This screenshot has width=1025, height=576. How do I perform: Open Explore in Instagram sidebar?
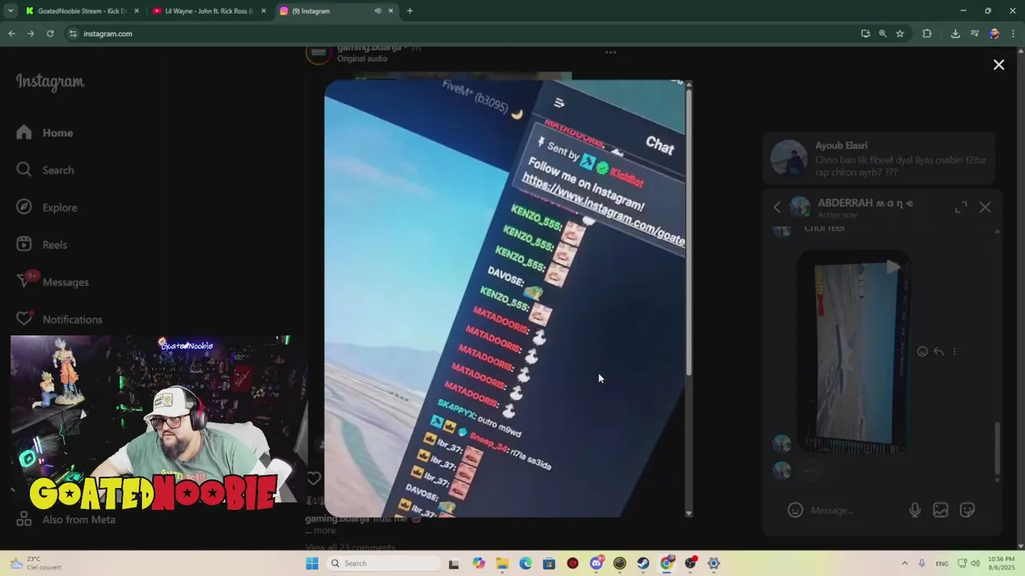[x=47, y=207]
